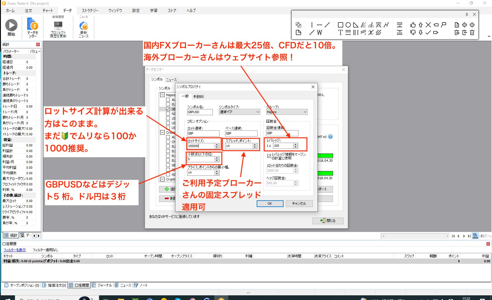492x300 pixels.
Task: Click the レバレッジ 100 input field
Action: (283, 146)
